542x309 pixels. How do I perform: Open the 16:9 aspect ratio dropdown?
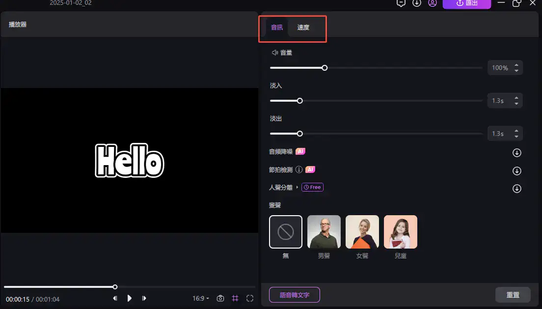pyautogui.click(x=200, y=298)
